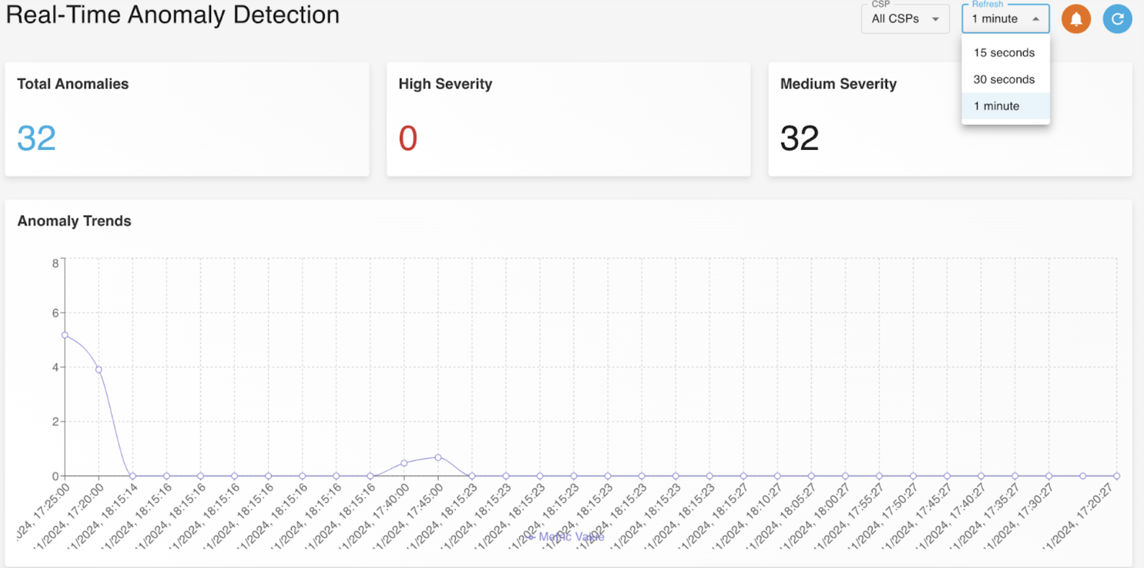Click the first data point on the trend line
The image size is (1144, 568).
click(x=65, y=335)
